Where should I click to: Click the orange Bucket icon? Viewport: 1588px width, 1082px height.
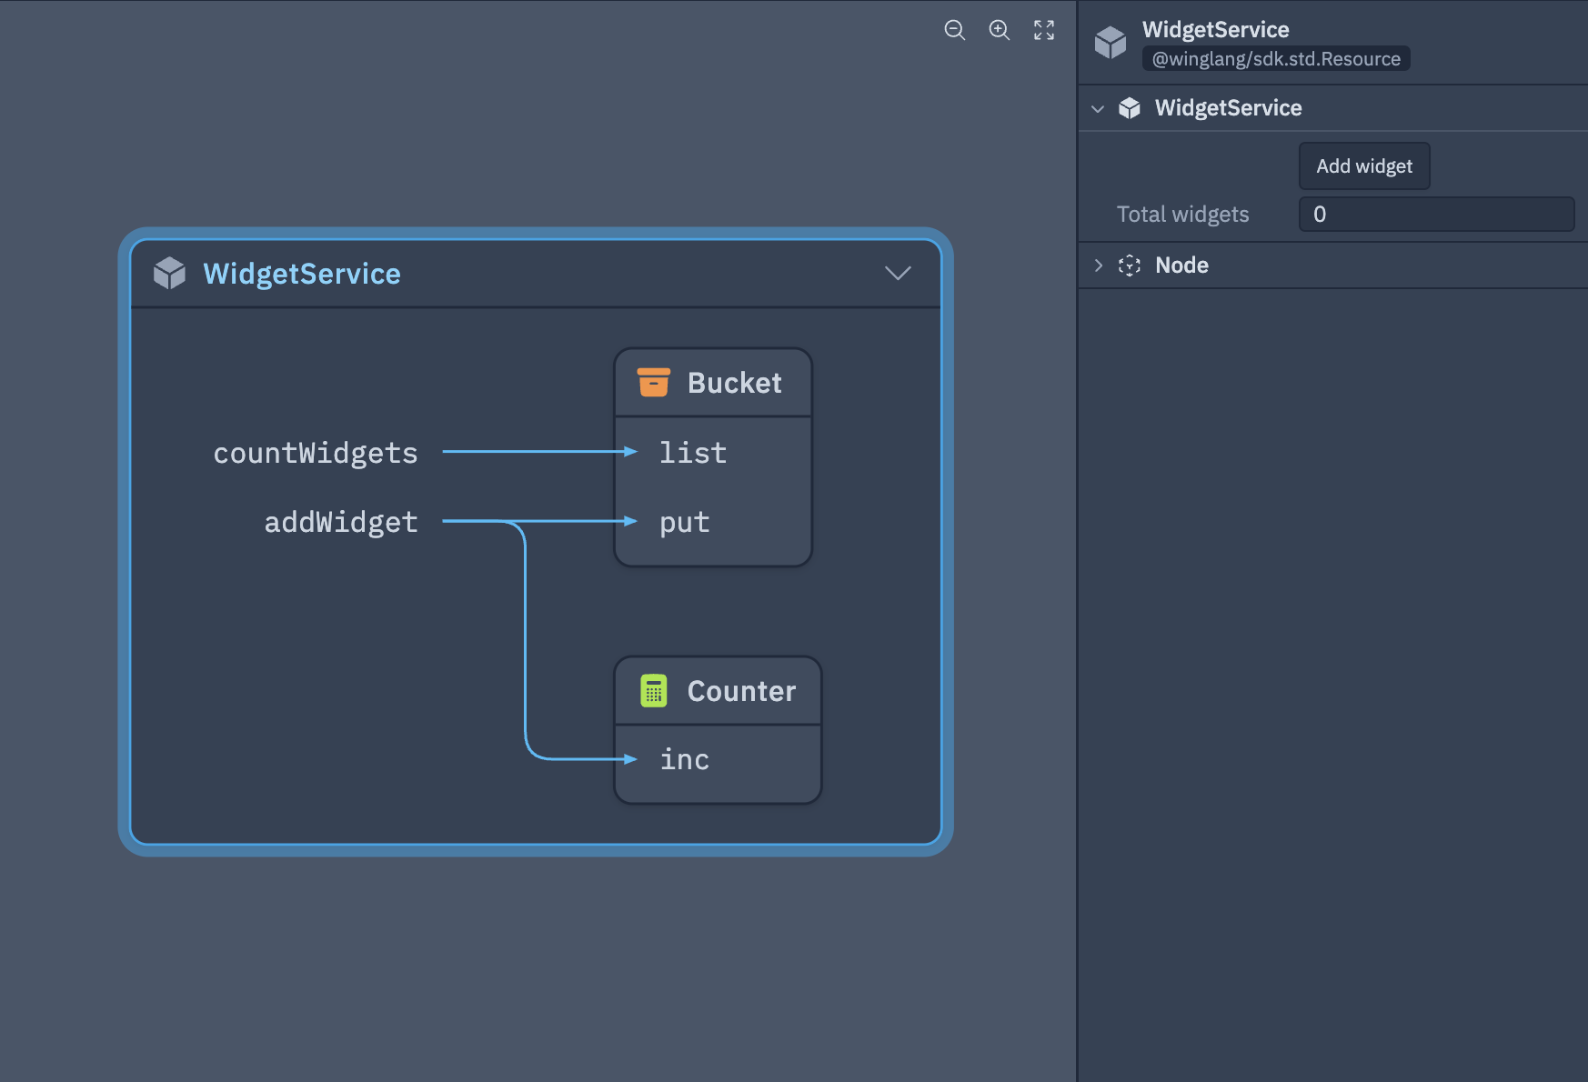pos(653,383)
